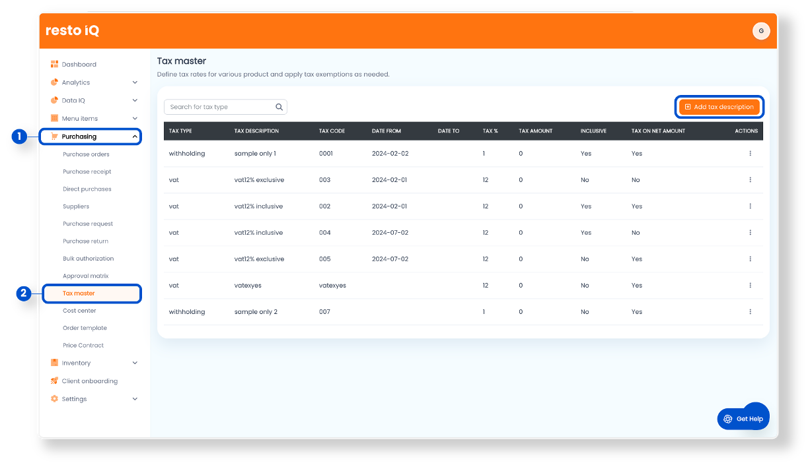Click the Analytics pie chart icon

(x=55, y=82)
